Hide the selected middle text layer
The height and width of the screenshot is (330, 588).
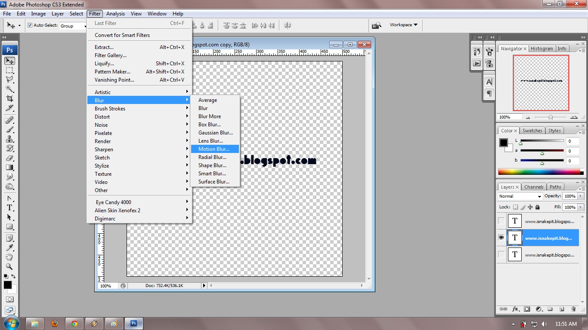click(x=501, y=238)
